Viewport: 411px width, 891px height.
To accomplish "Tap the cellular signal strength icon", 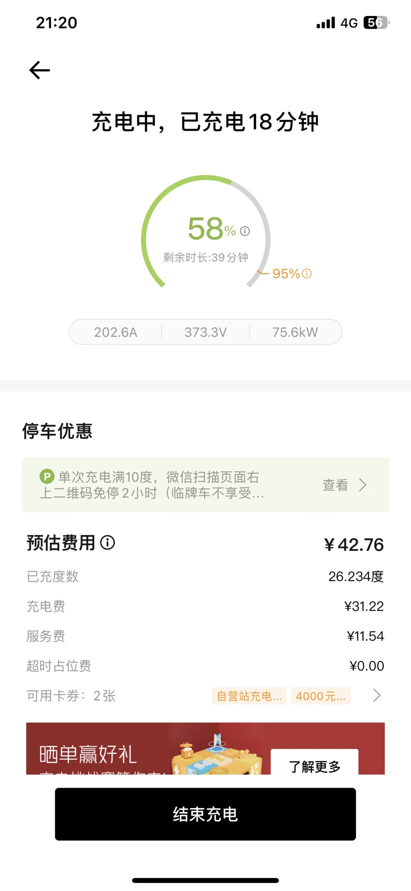I will click(x=326, y=23).
